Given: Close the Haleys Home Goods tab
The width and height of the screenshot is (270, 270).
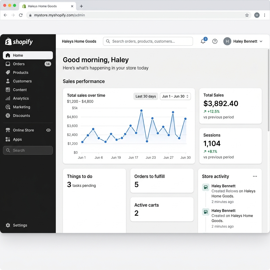Looking at the screenshot, I should coord(72,6).
